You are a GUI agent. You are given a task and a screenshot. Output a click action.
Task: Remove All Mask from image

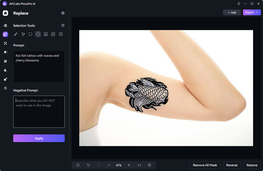click(205, 165)
